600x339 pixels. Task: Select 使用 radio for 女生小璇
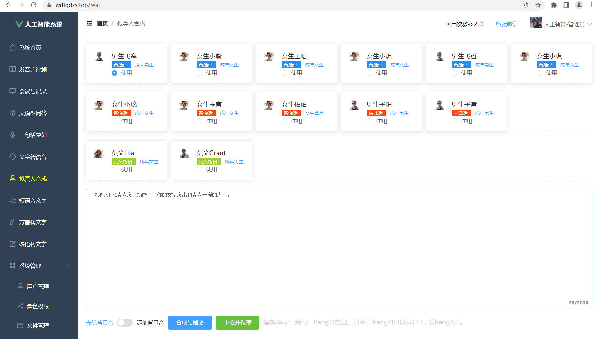199,73
